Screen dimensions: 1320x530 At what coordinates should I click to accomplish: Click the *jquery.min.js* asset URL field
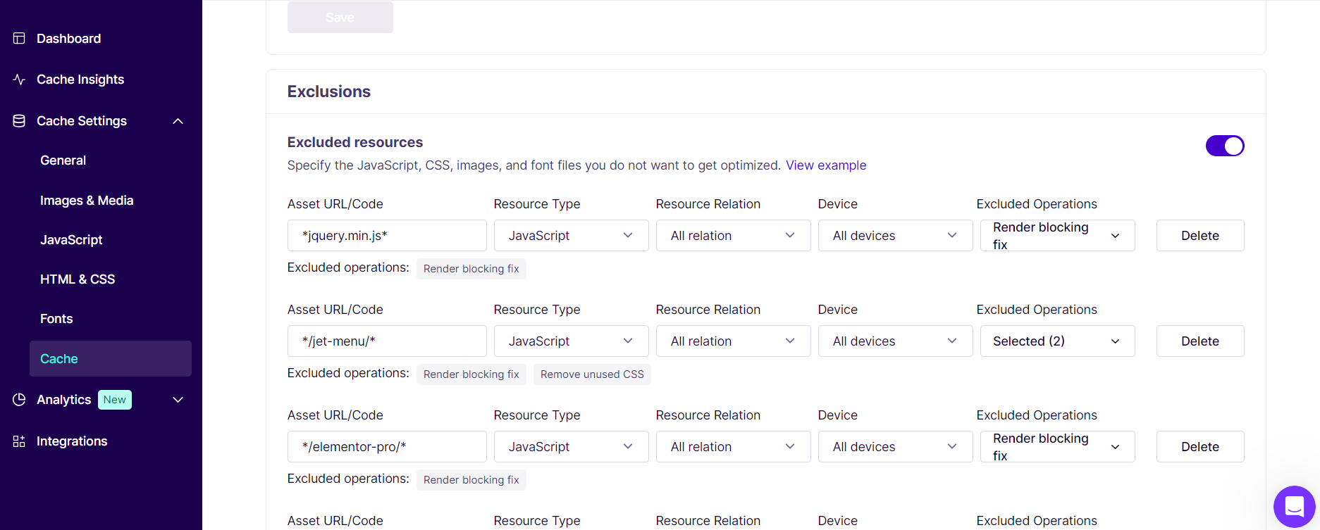point(387,236)
